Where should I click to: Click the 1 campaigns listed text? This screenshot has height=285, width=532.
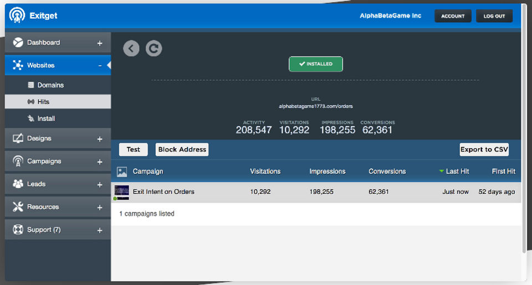[x=146, y=214]
